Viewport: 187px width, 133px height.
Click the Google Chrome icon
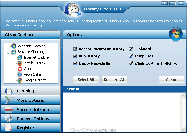[20, 80]
